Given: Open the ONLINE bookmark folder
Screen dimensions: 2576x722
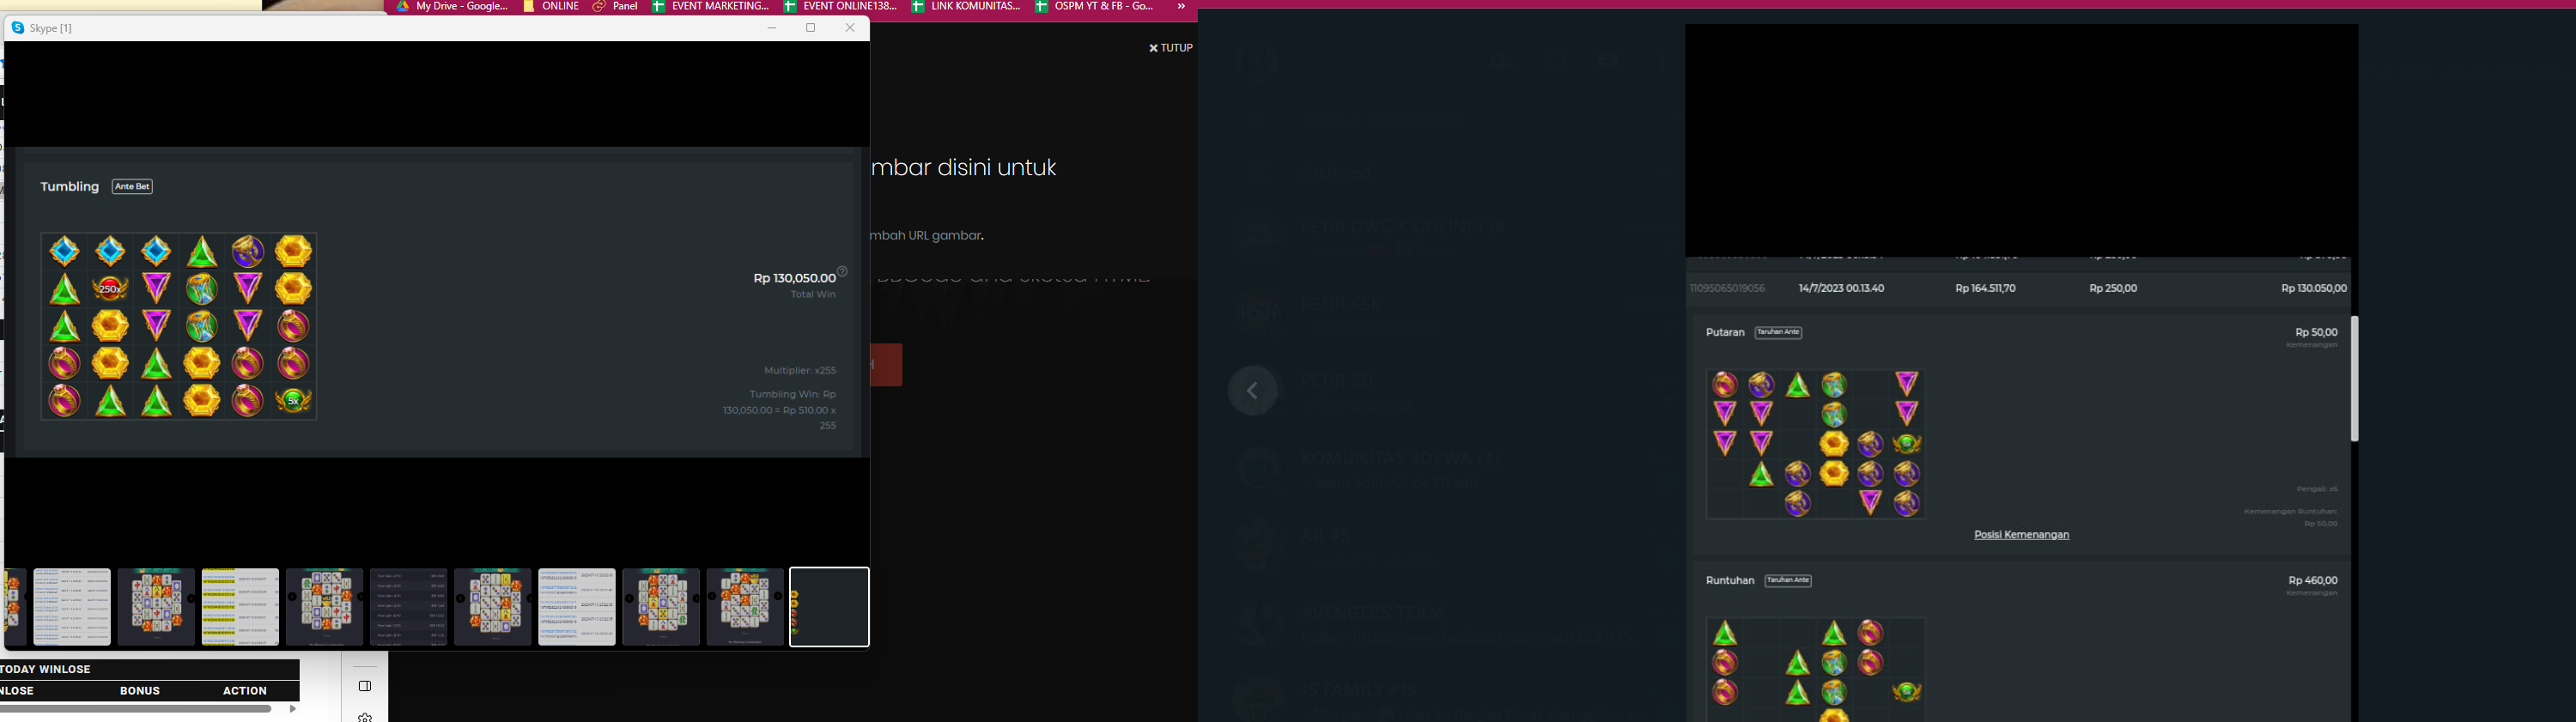Looking at the screenshot, I should point(551,6).
